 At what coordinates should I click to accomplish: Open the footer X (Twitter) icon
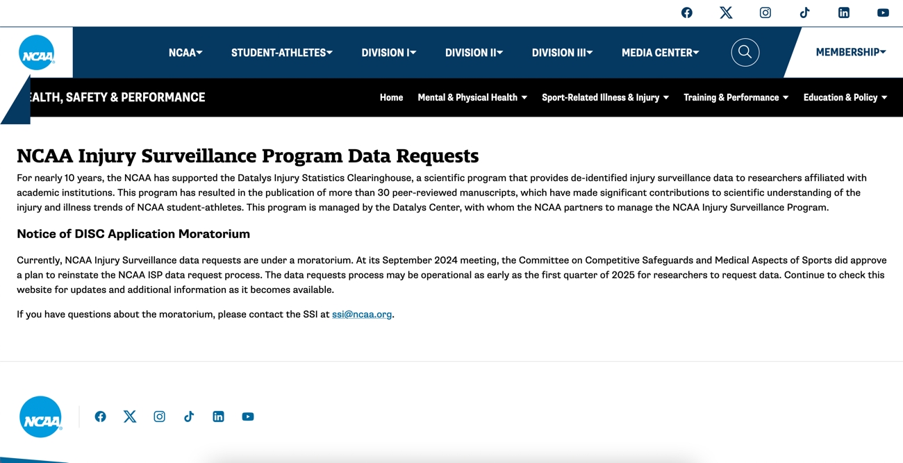coord(130,416)
